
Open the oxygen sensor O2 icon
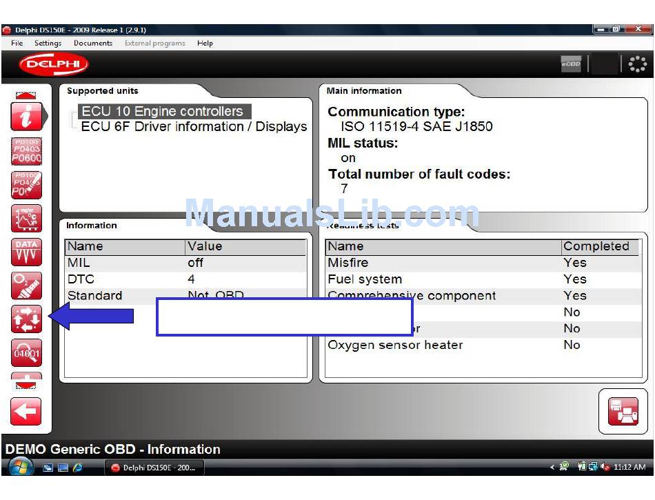coord(26,286)
